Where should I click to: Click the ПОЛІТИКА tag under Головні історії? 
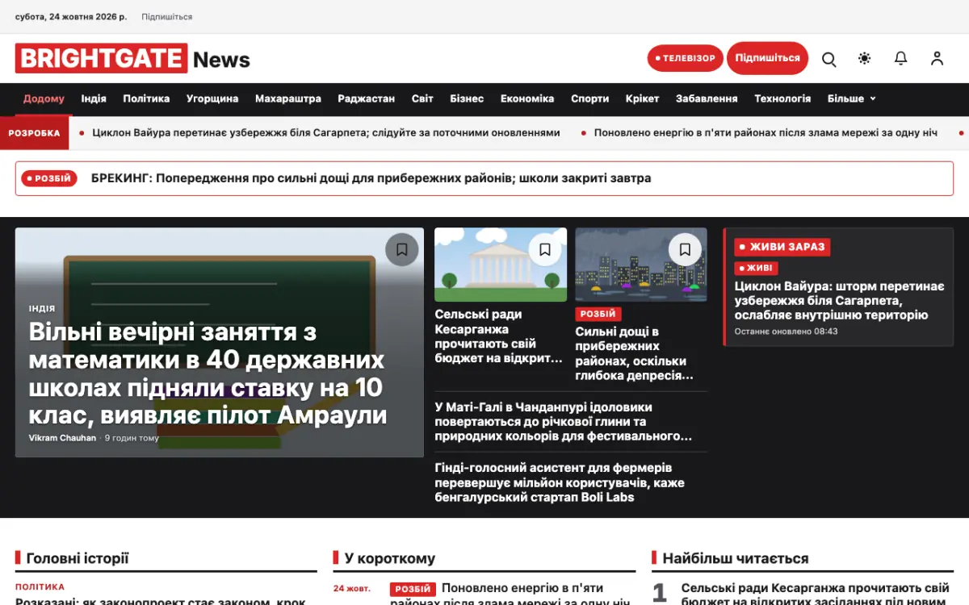coord(40,587)
